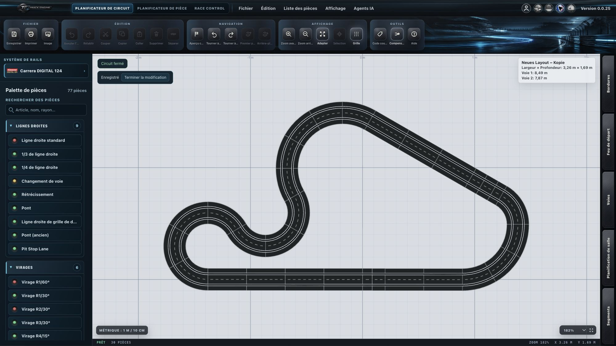The image size is (616, 346).
Task: Click the Circuit fermé badge
Action: [112, 63]
